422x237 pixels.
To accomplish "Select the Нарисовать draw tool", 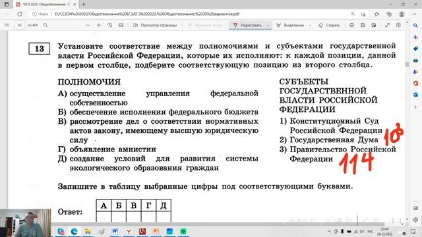I will tap(248, 25).
